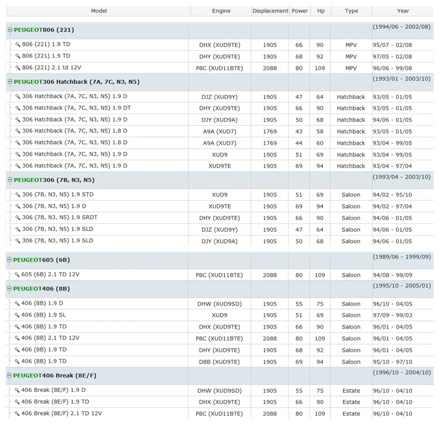Collapse the PEUGEOT306 Hatchback (7A, 7C, N3, N5) group
439x424 pixels.
(x=10, y=81)
